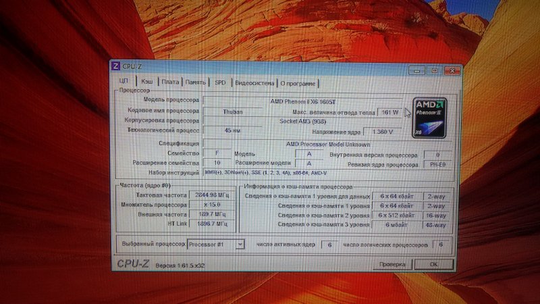Switch to the Плата tab
This screenshot has width=540, height=304.
tap(170, 82)
